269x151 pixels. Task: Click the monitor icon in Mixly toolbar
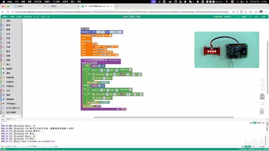coord(48,17)
